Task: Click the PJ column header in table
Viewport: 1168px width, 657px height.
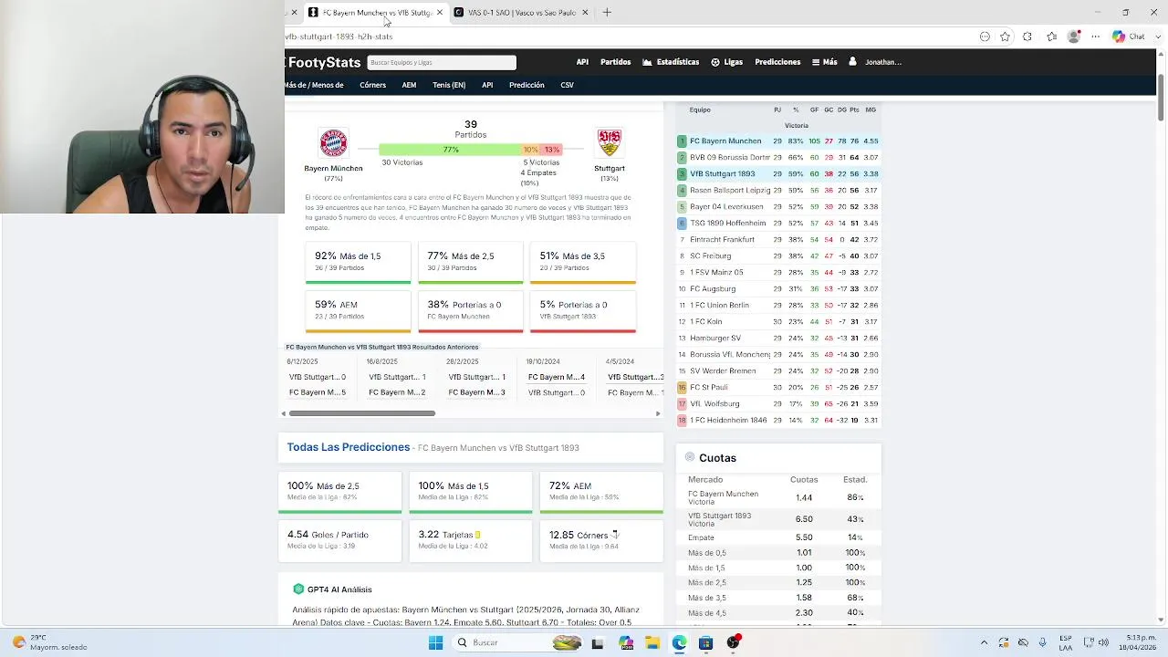Action: click(777, 109)
